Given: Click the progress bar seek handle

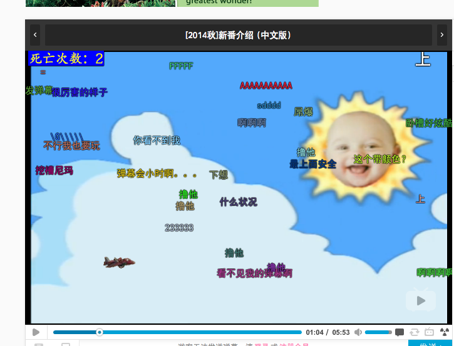Looking at the screenshot, I should click(100, 332).
